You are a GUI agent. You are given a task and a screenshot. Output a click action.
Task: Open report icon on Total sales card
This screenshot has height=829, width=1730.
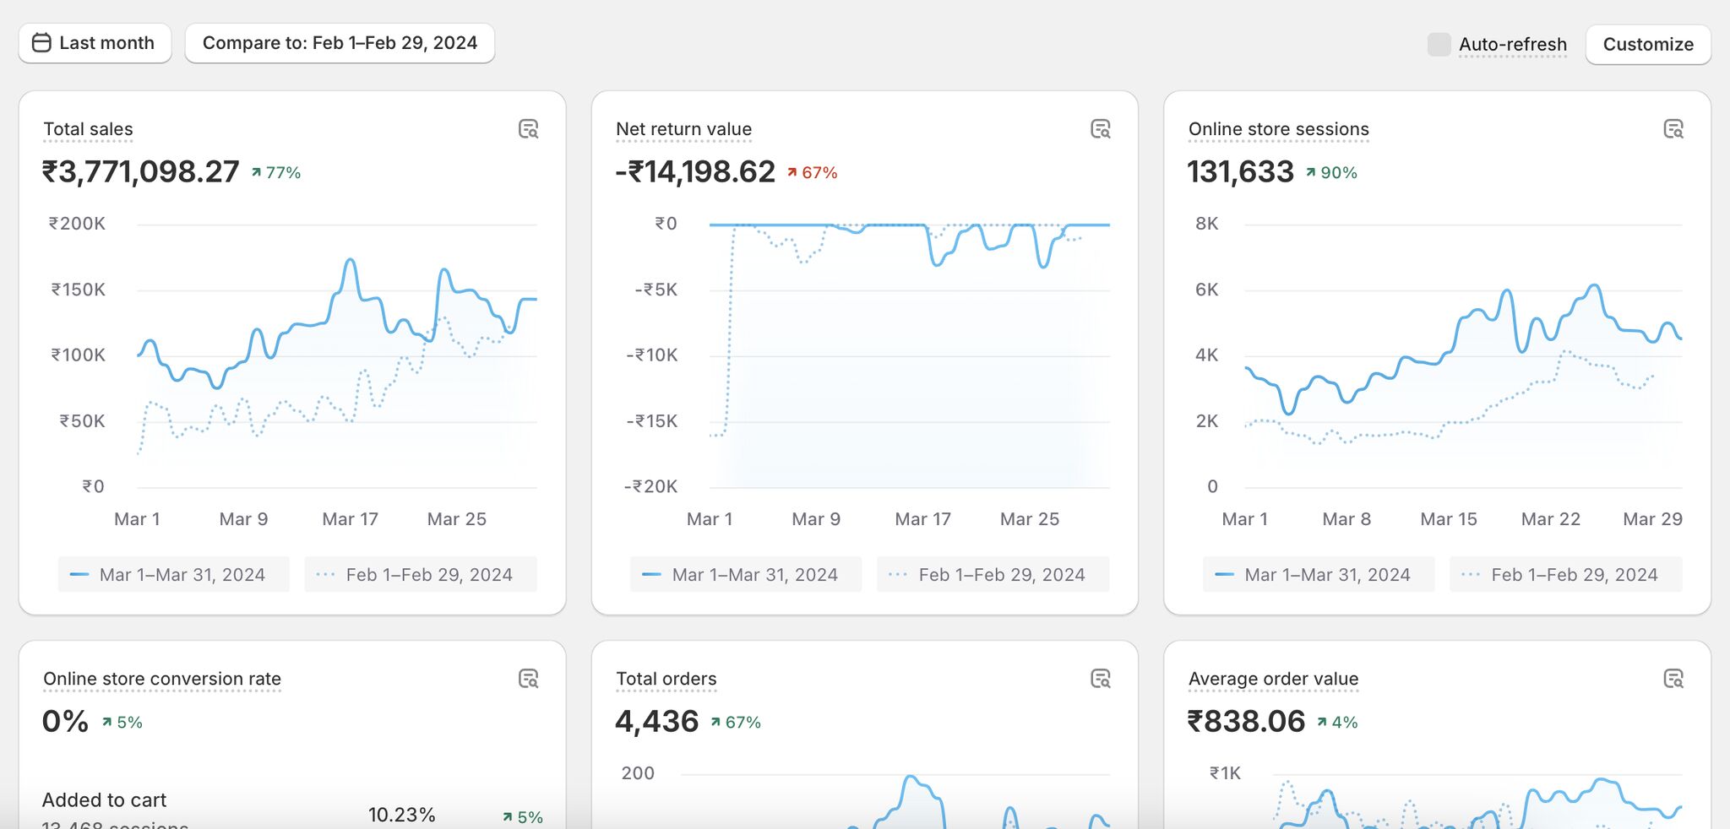pos(528,129)
